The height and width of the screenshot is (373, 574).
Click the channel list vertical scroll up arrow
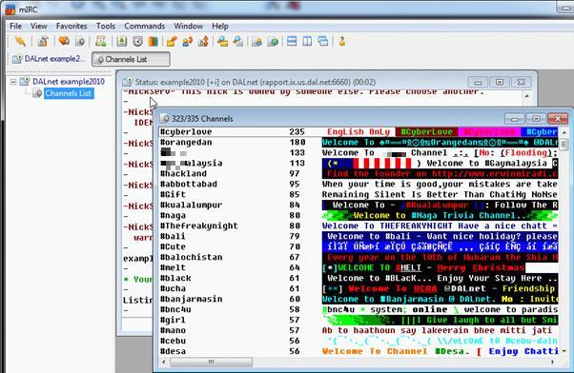[x=564, y=132]
